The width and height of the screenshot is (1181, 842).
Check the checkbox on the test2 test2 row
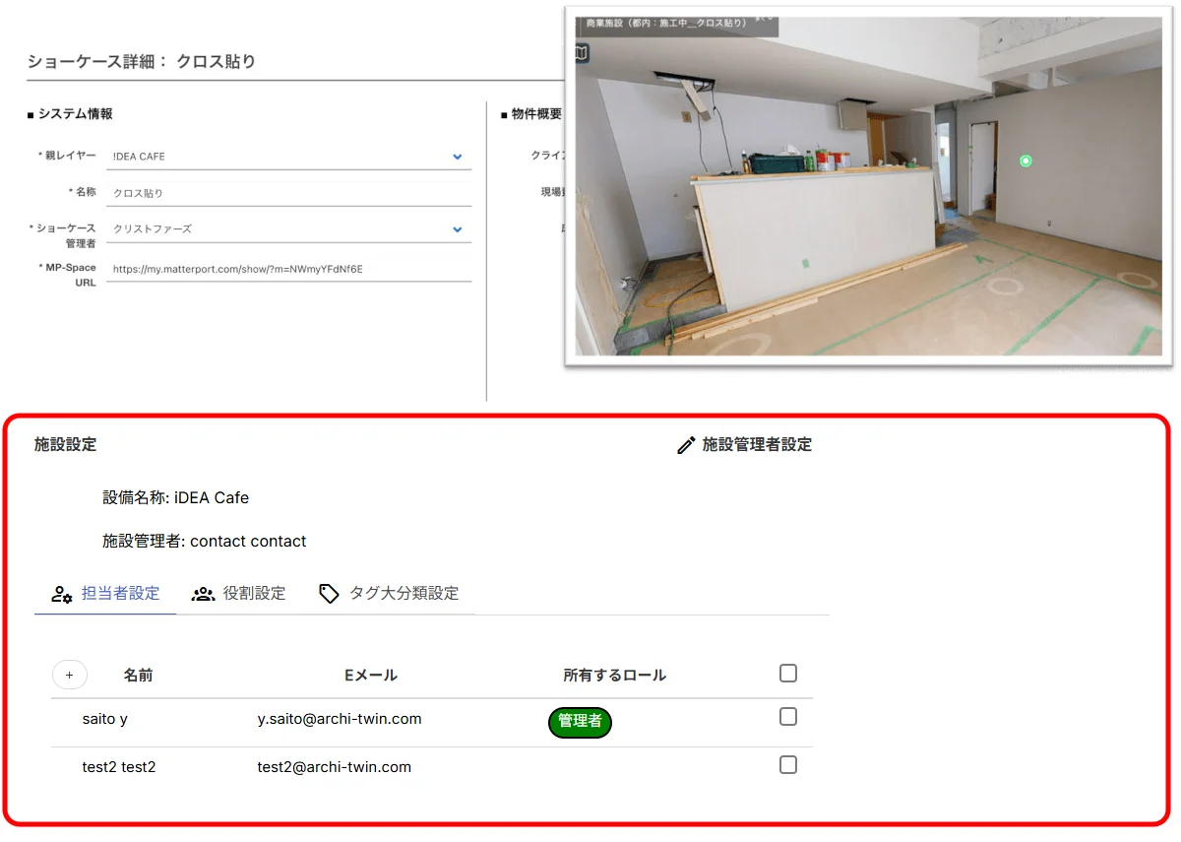787,764
